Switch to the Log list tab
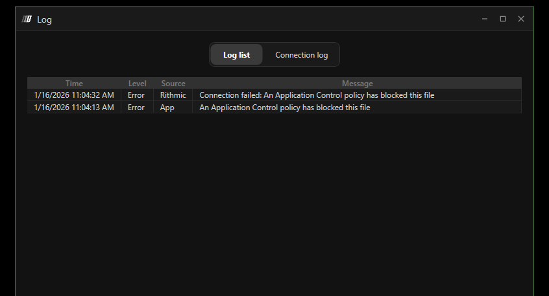549x296 pixels. (236, 55)
